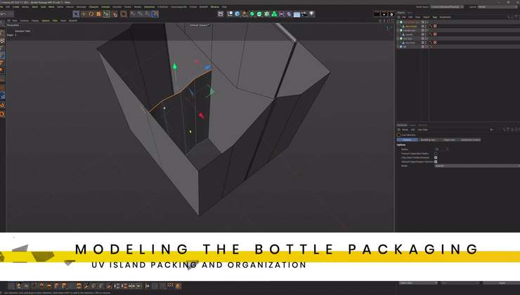Click red X-axis arrow handle in viewport
This screenshot has height=295, width=520.
pyautogui.click(x=201, y=115)
